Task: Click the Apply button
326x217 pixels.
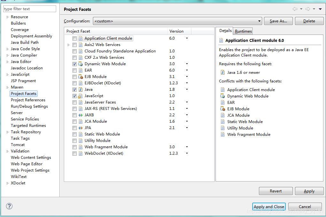Action: pyautogui.click(x=309, y=191)
